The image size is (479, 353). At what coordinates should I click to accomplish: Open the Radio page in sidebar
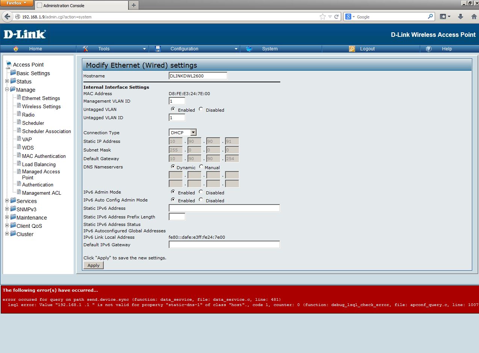pos(28,115)
